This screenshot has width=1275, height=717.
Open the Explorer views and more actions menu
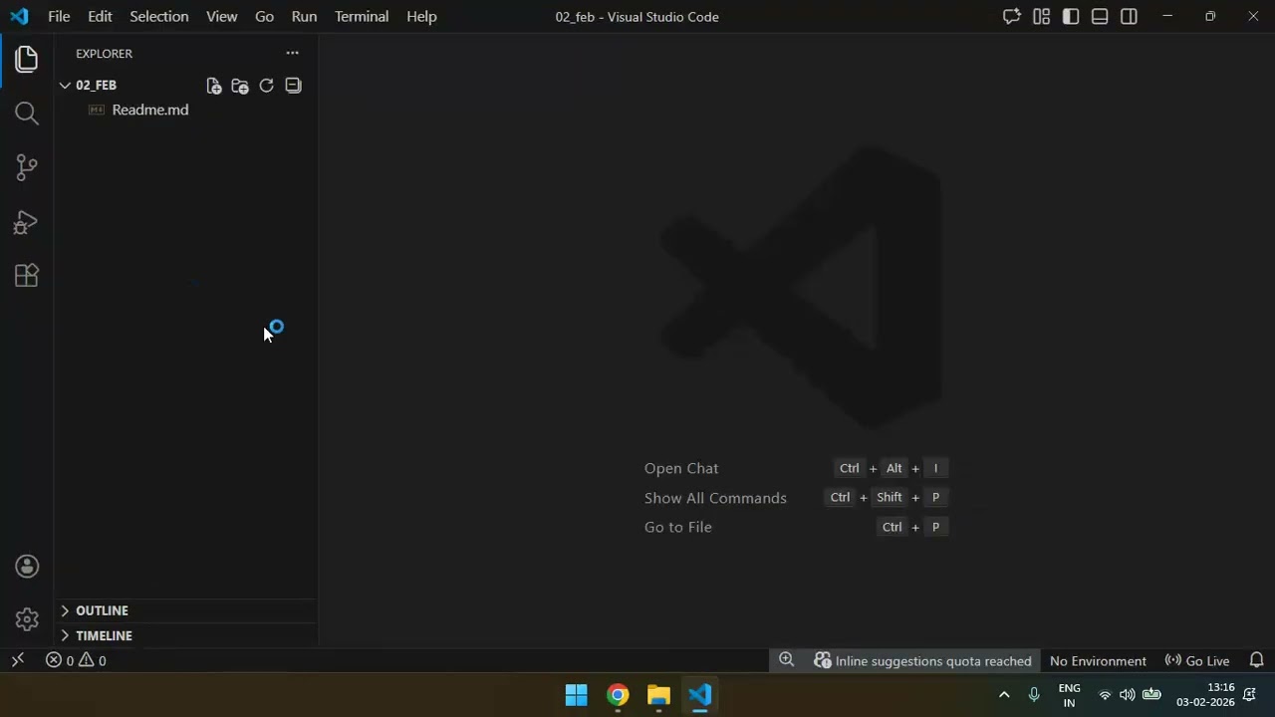pos(292,53)
